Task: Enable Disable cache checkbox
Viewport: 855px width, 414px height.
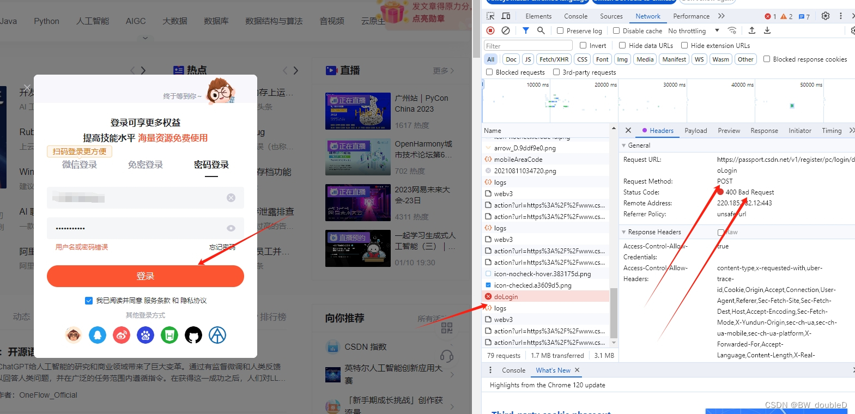Action: pyautogui.click(x=616, y=31)
